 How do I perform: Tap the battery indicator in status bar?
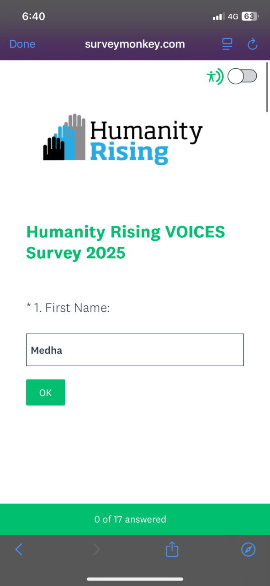coord(250,16)
